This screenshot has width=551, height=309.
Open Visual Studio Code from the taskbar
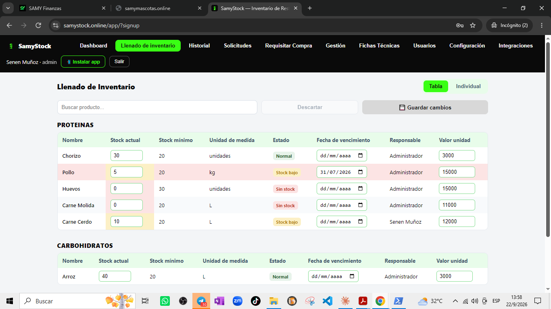coord(327,301)
